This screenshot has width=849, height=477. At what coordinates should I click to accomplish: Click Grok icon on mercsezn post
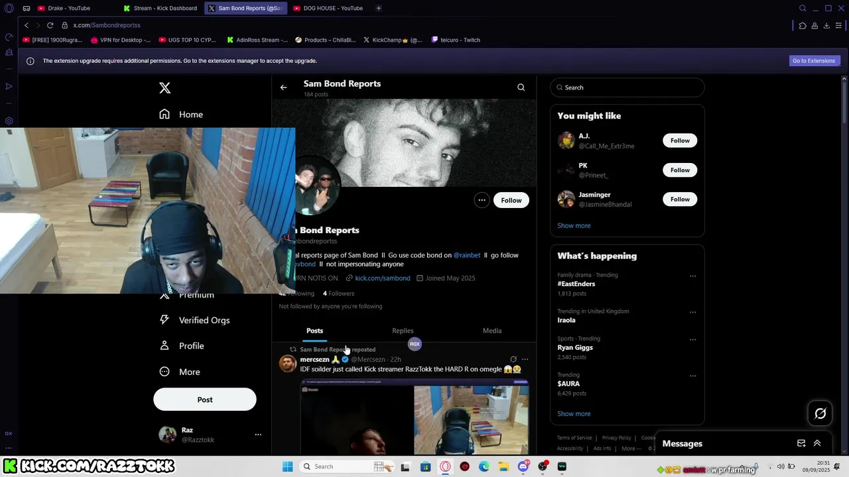pos(513,359)
